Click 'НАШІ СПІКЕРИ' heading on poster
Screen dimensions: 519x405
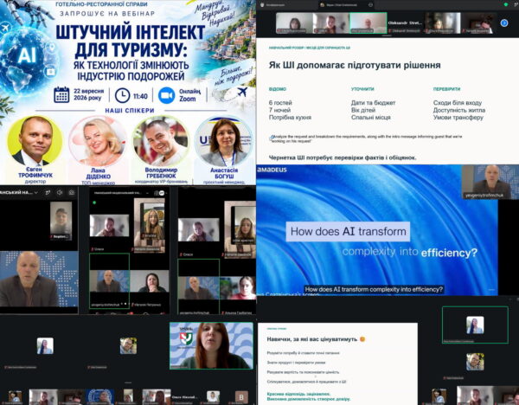tap(130, 111)
